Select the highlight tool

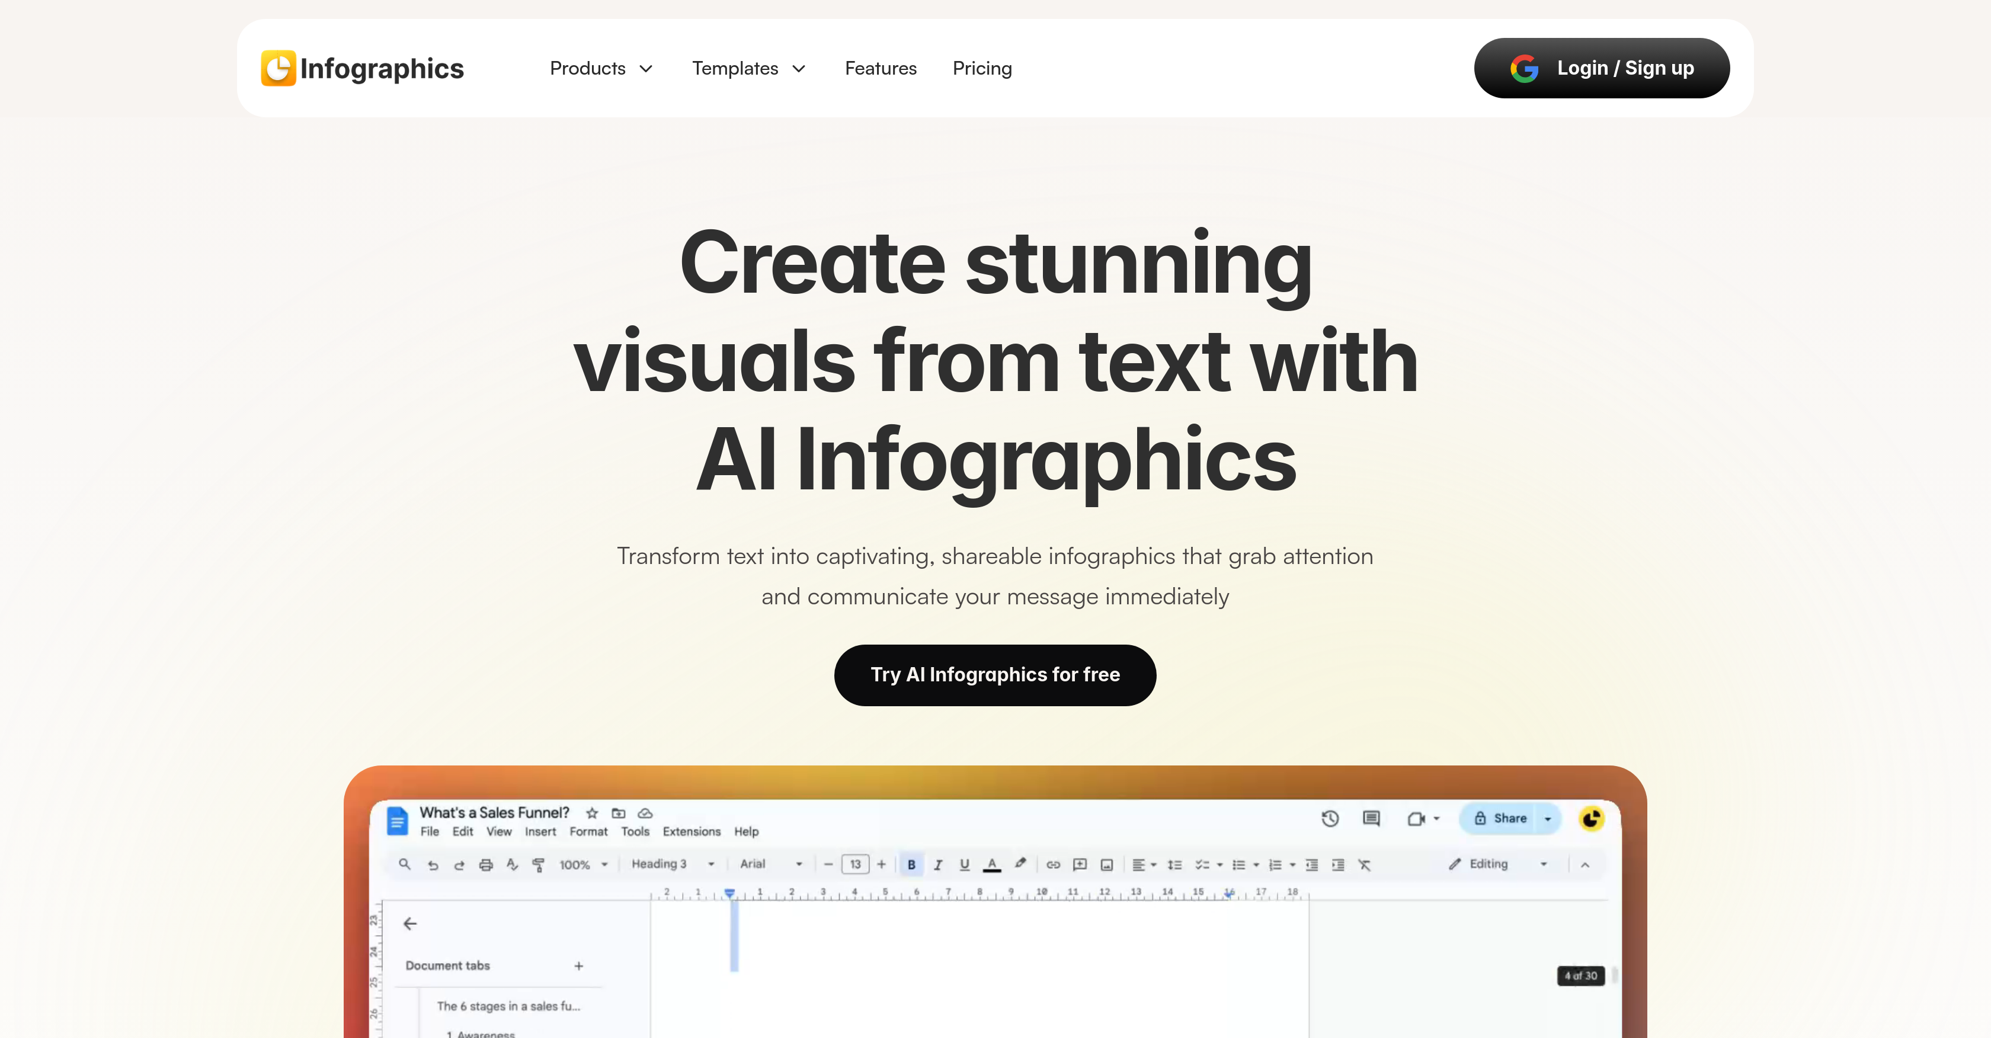coord(1020,864)
